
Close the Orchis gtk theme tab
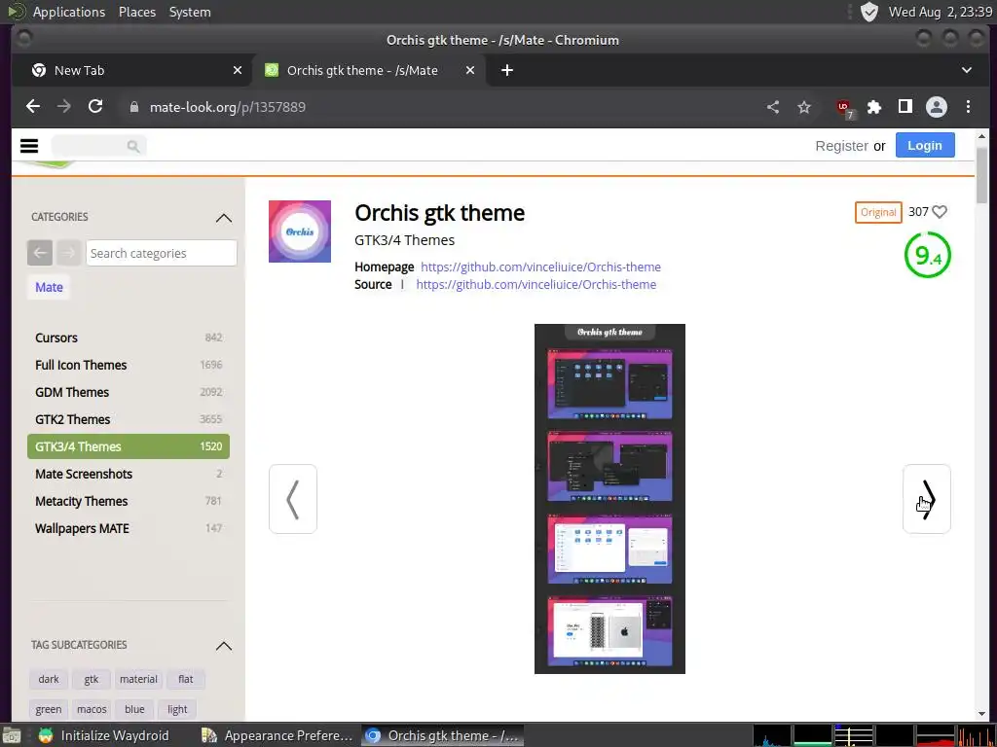(470, 70)
